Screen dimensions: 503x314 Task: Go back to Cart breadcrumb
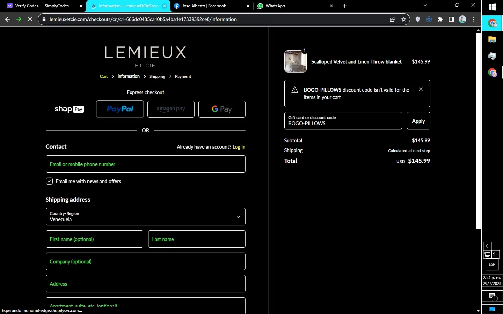pyautogui.click(x=104, y=76)
